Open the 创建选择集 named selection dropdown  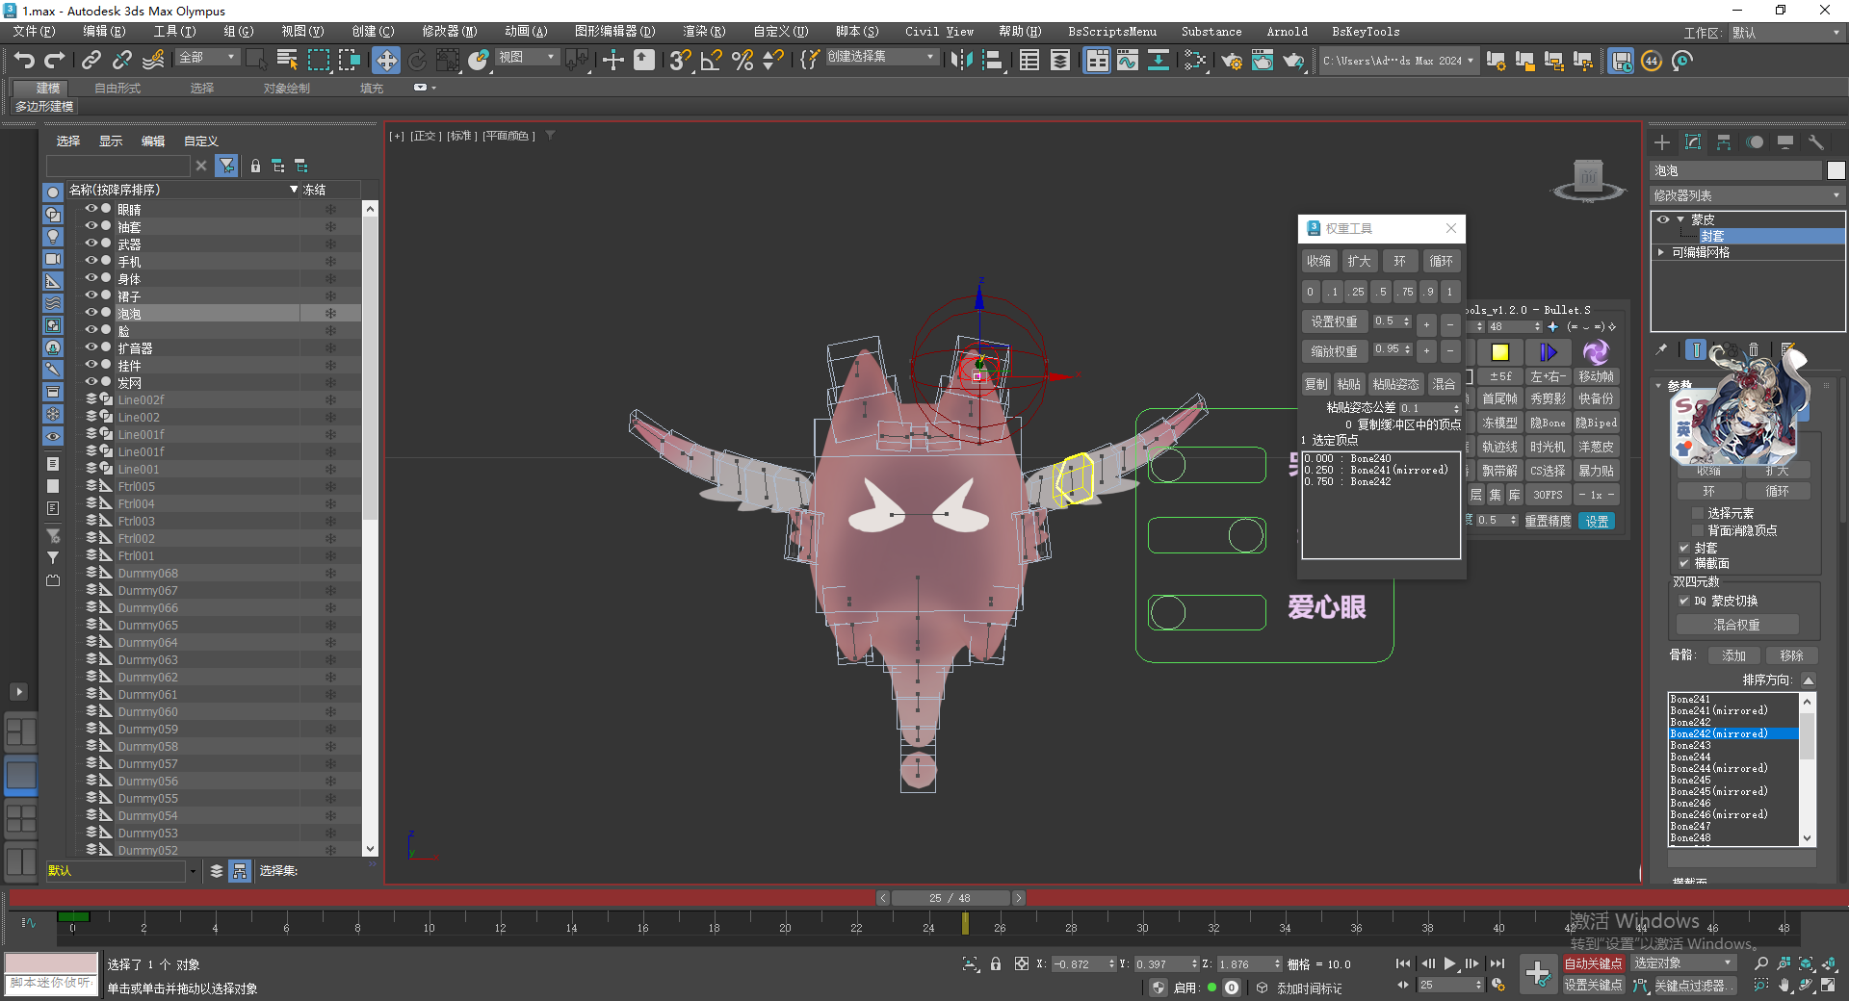click(881, 57)
